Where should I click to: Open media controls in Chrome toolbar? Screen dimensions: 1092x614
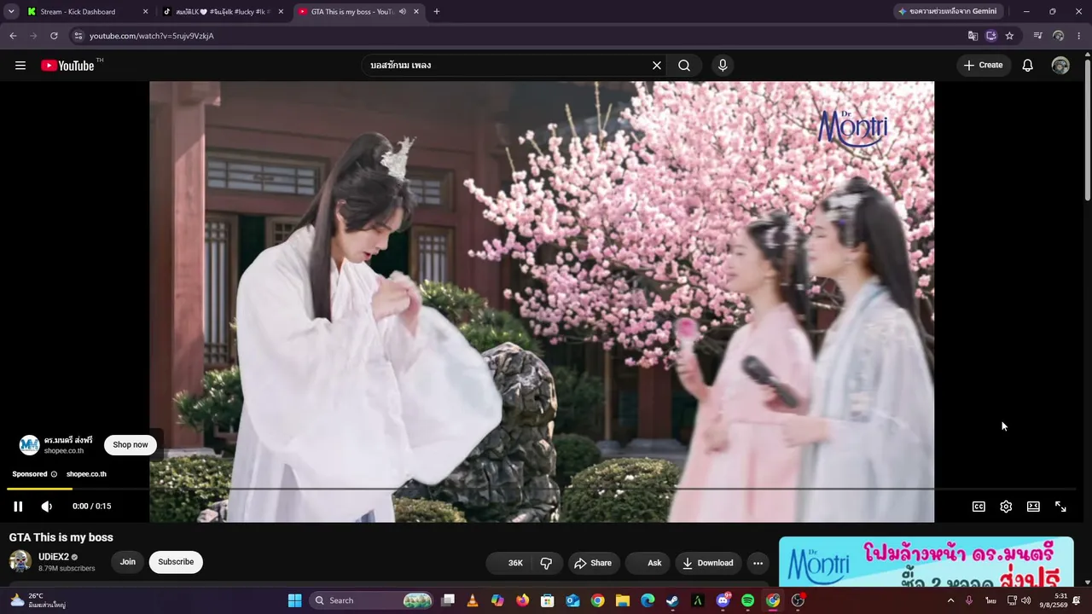1037,36
